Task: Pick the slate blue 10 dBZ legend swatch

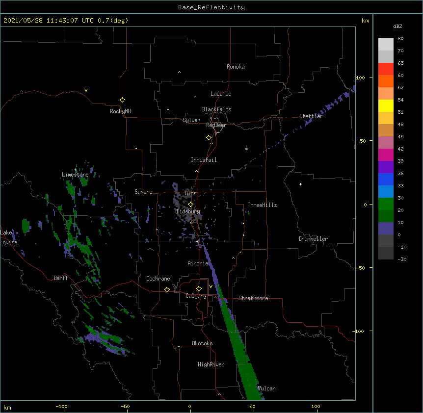Action: [x=386, y=229]
